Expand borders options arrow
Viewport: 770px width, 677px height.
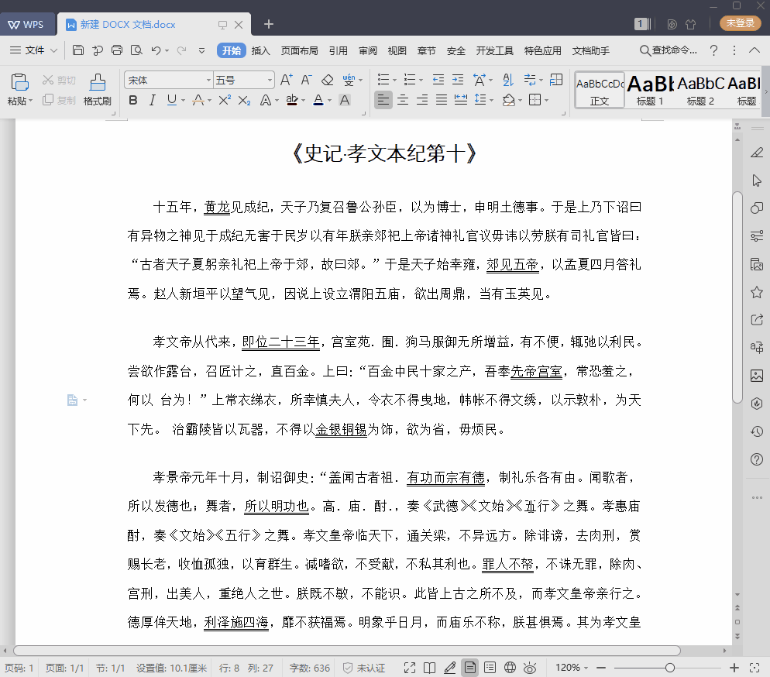pyautogui.click(x=547, y=101)
